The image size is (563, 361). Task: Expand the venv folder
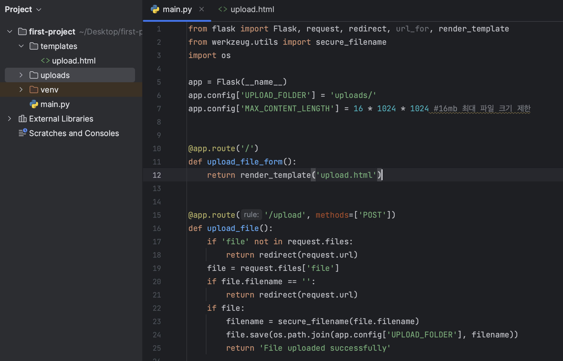21,89
